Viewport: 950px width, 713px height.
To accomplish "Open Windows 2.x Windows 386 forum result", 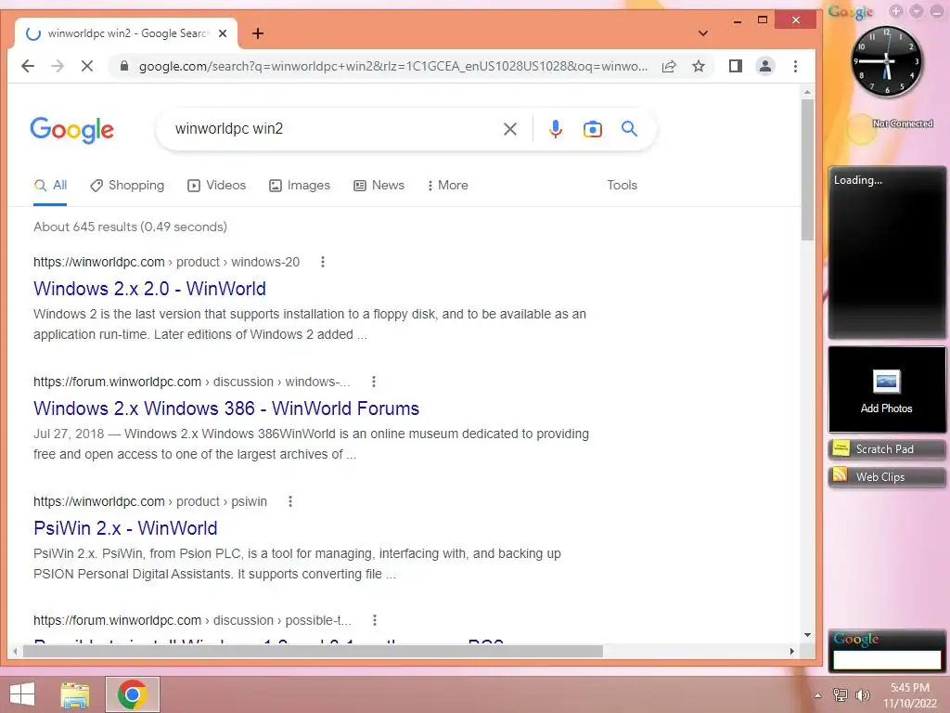I will coord(226,408).
